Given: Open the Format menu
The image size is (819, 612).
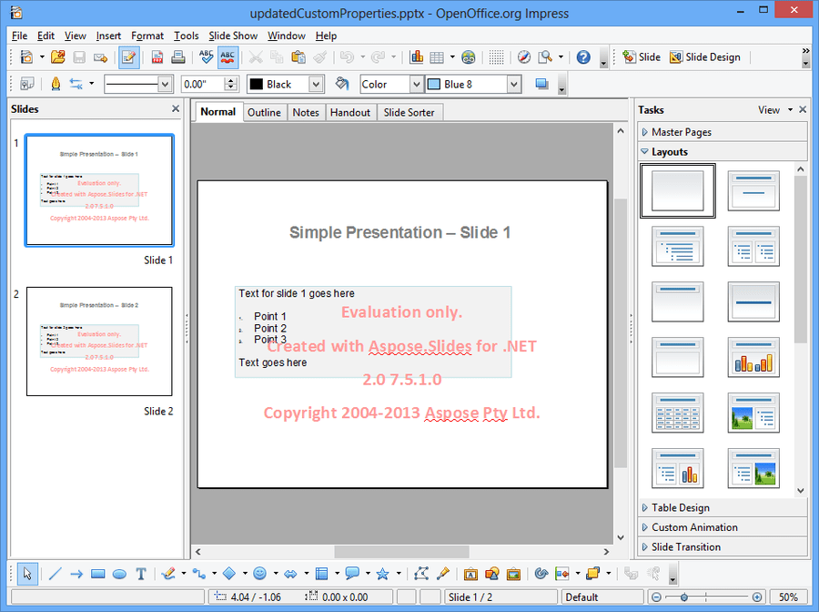Looking at the screenshot, I should click(147, 36).
